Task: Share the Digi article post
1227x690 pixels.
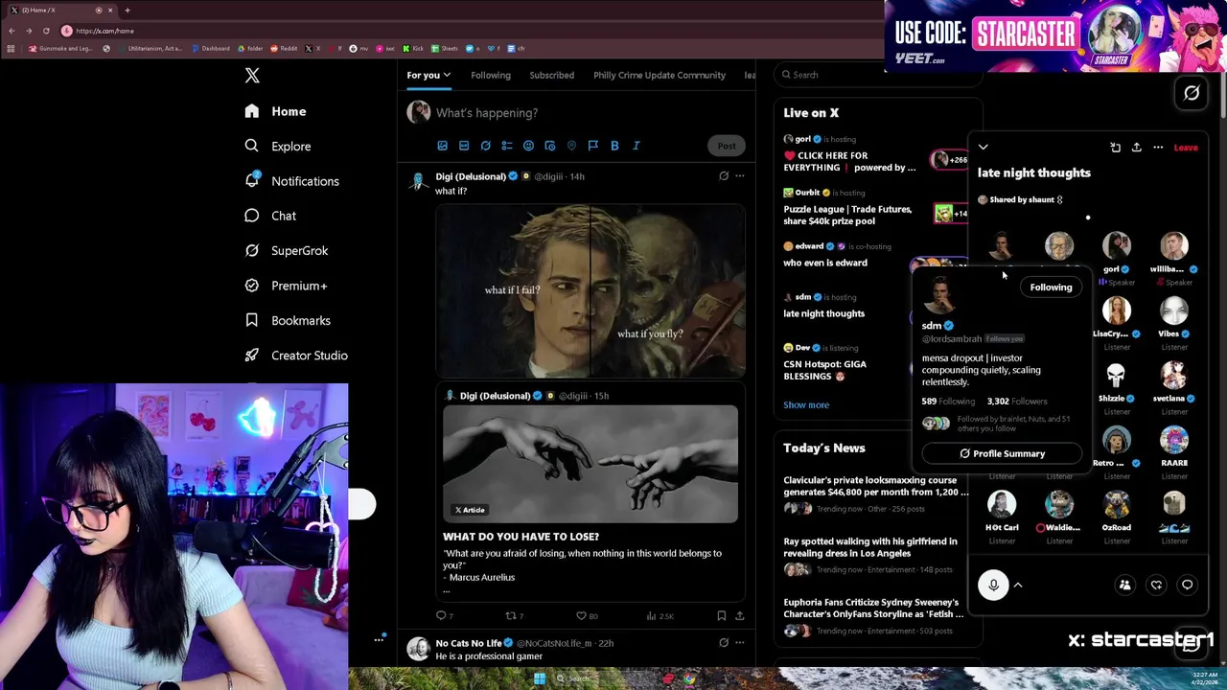Action: 739,616
